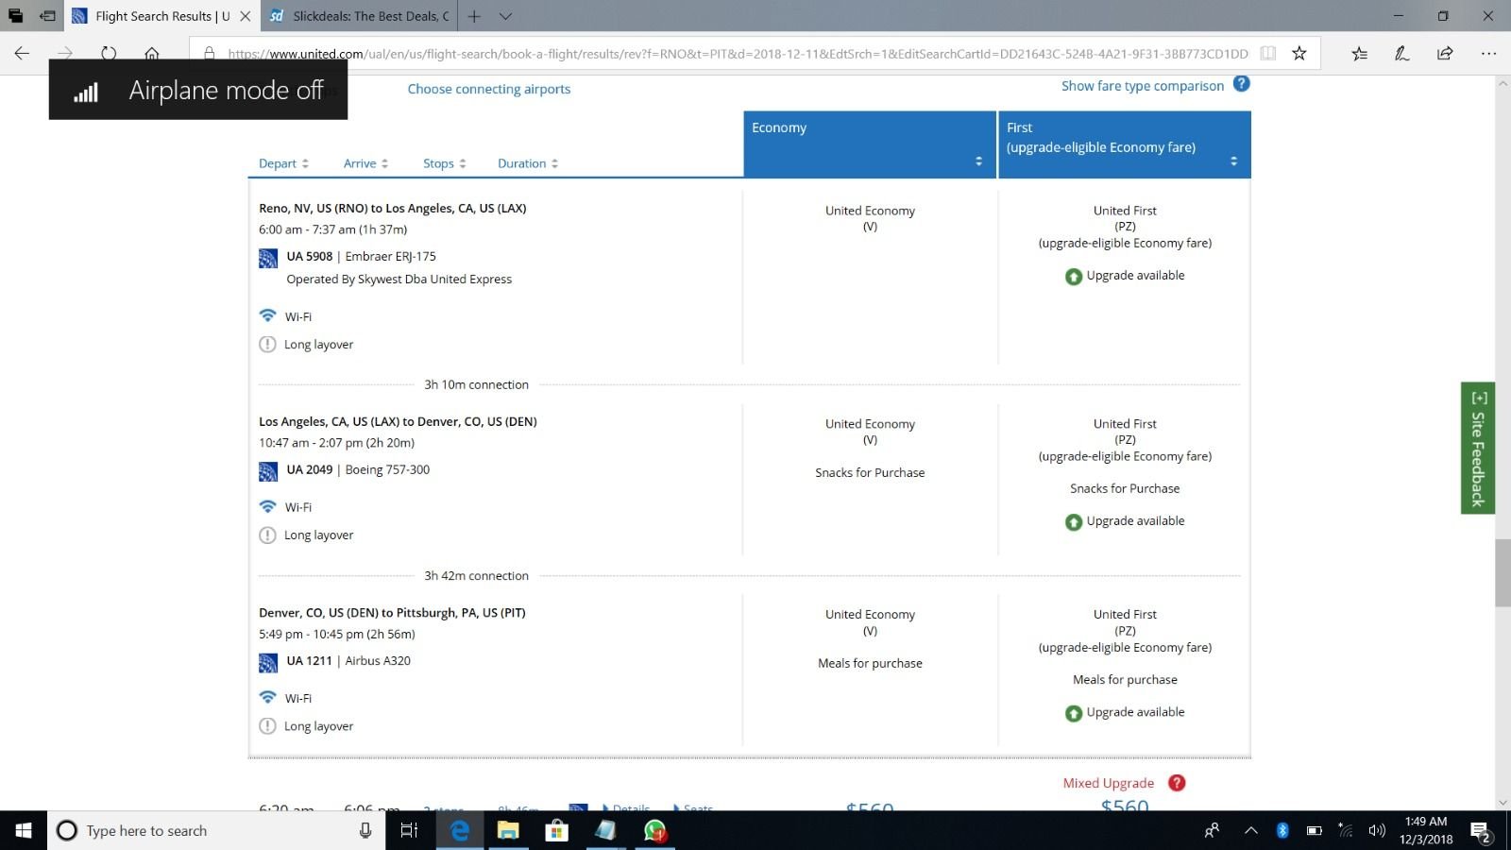
Task: Sort results by Duration column
Action: pos(528,163)
